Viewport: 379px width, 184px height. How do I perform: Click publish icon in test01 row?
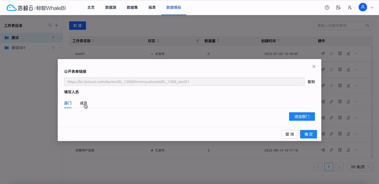323,54
